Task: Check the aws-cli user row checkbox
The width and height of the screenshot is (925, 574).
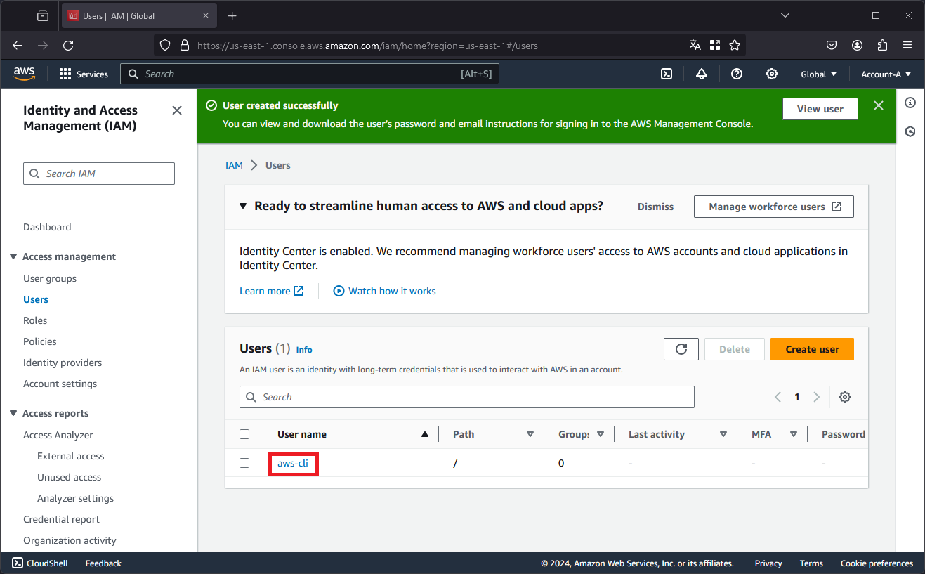Action: click(244, 463)
